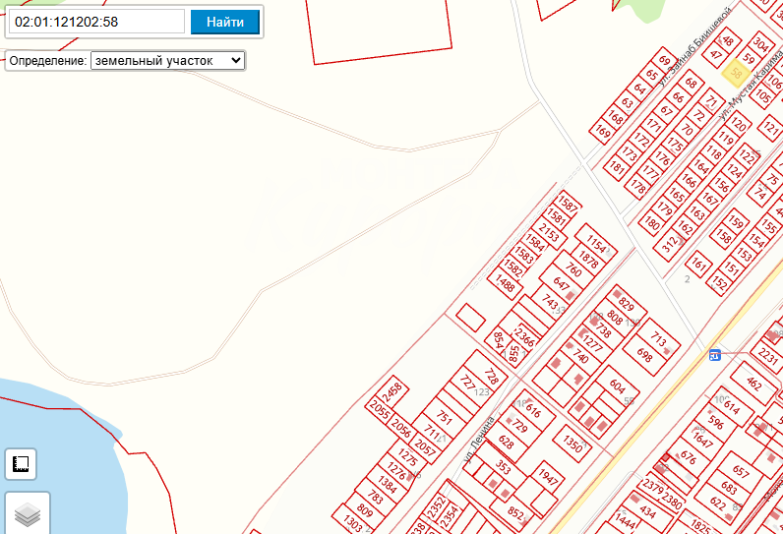Select land parcel 304 on the map
The image size is (783, 534).
[760, 43]
